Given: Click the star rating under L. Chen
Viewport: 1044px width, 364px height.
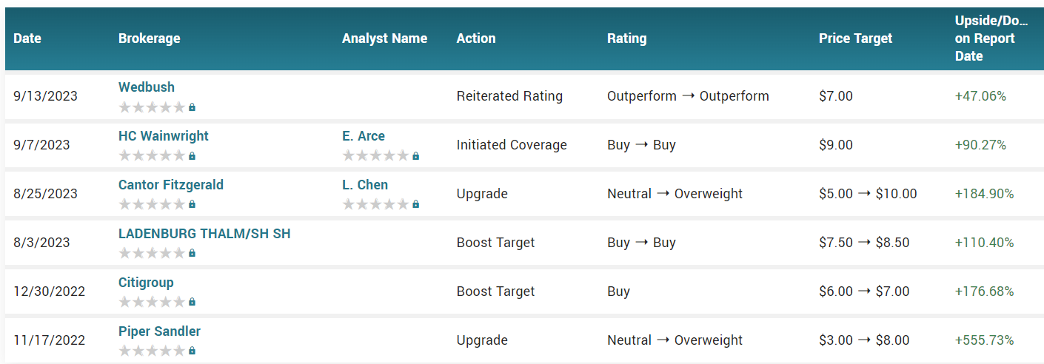Looking at the screenshot, I should tap(375, 205).
